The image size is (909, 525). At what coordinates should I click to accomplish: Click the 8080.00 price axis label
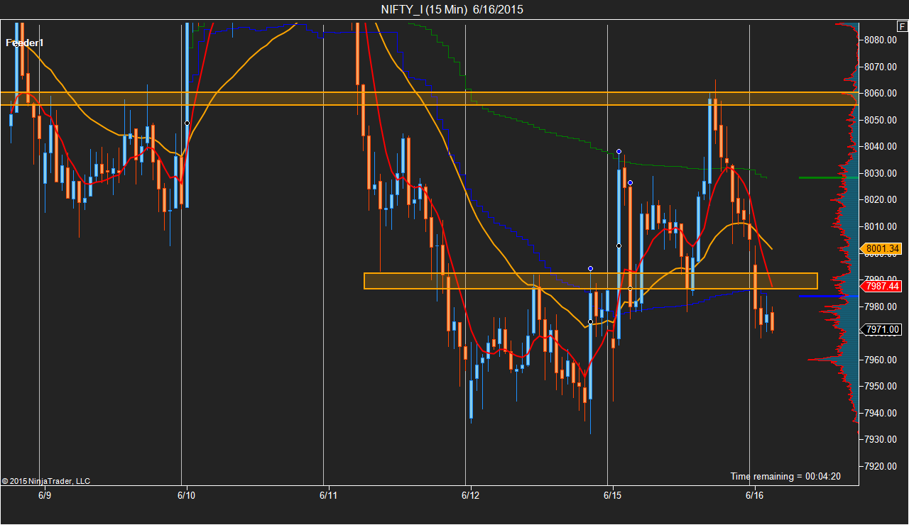[881, 40]
